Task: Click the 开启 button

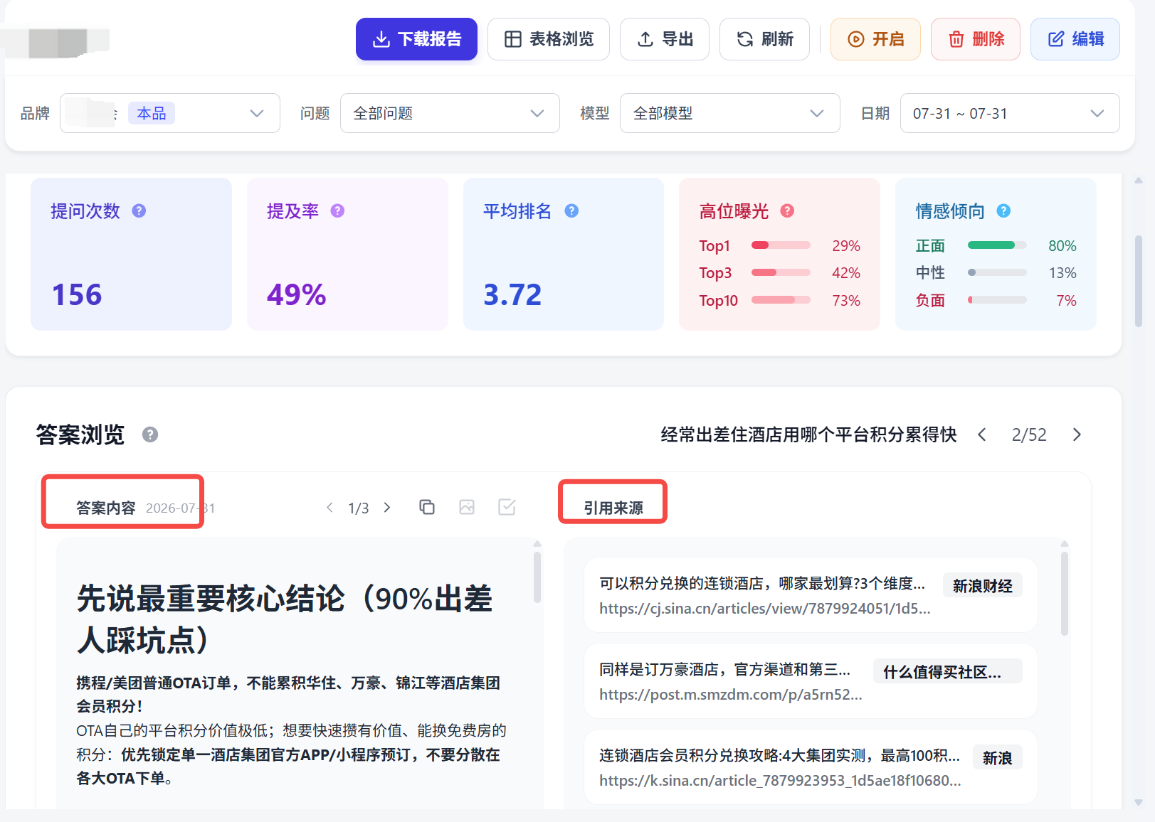Action: (875, 39)
